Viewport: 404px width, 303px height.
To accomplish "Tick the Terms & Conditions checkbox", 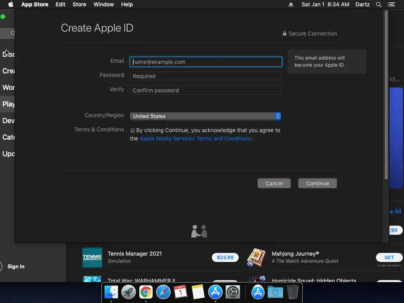I will (133, 131).
